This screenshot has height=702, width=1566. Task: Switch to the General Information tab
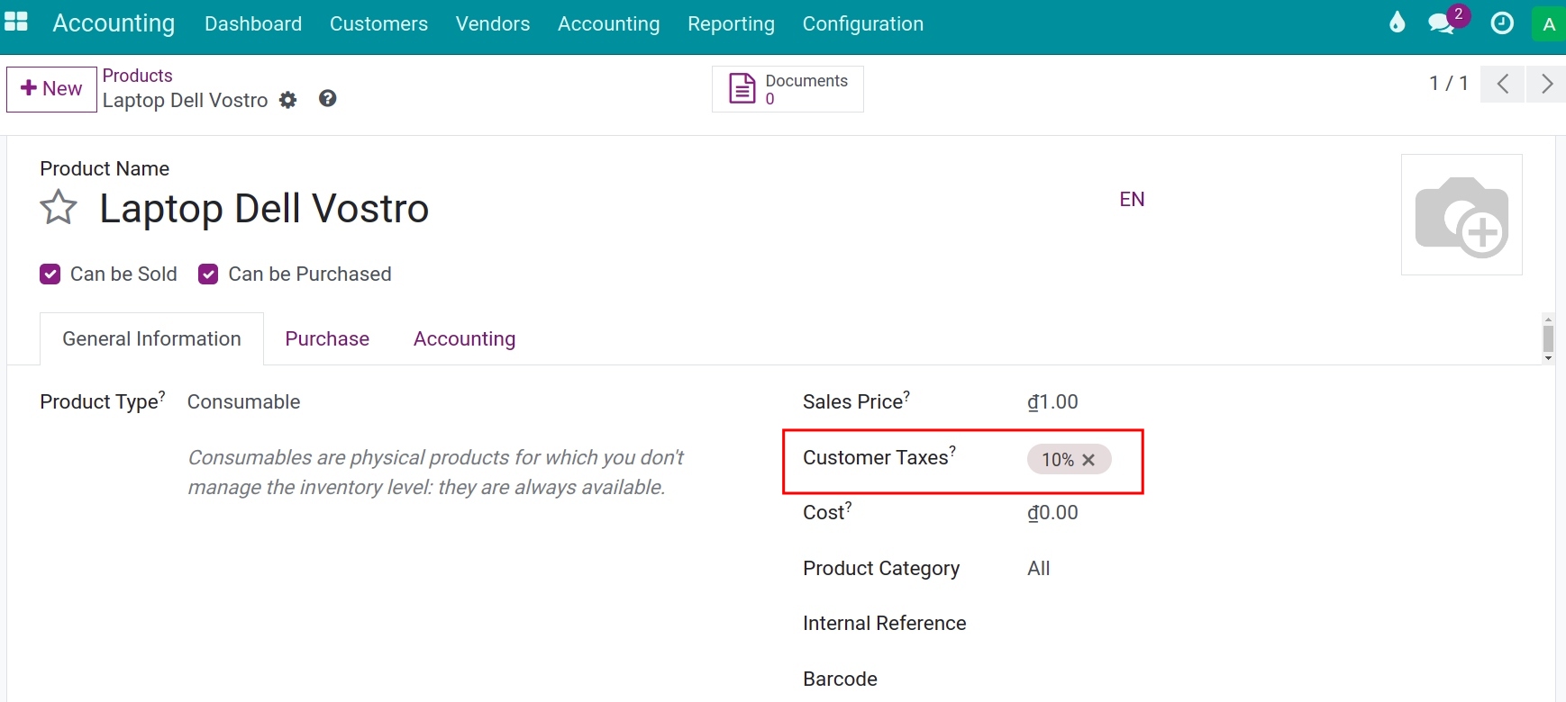click(x=151, y=338)
